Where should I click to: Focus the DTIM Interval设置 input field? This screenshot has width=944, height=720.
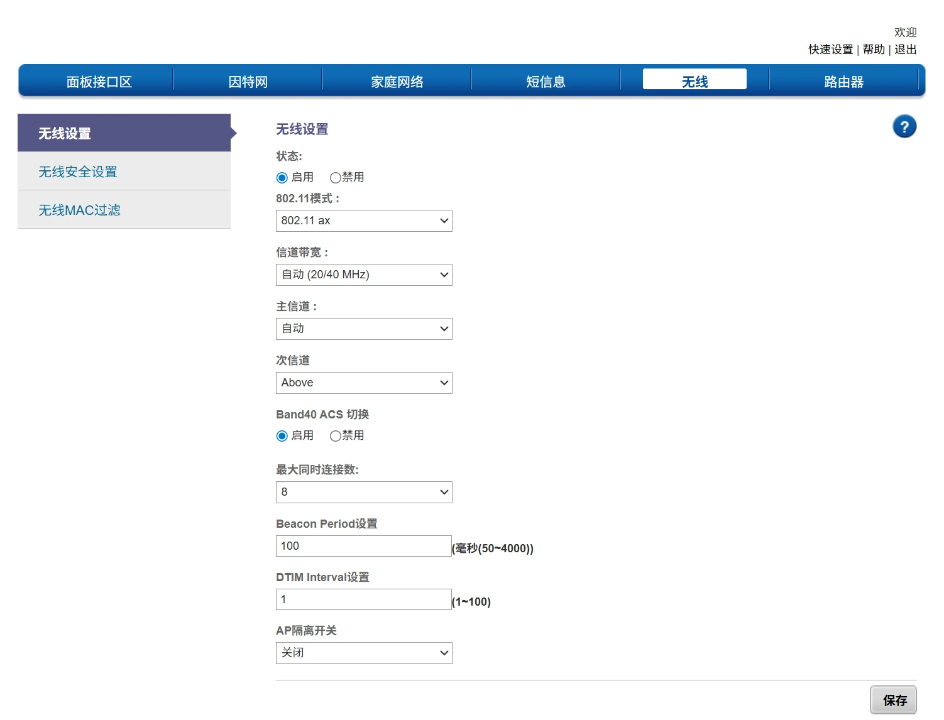pyautogui.click(x=363, y=599)
